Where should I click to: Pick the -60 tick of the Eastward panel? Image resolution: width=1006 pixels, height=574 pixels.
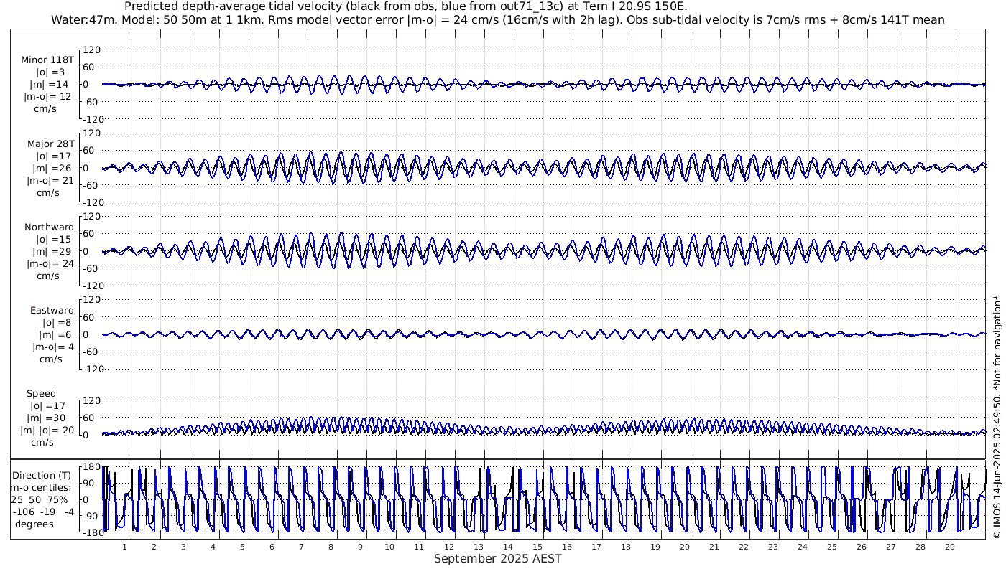click(x=92, y=352)
